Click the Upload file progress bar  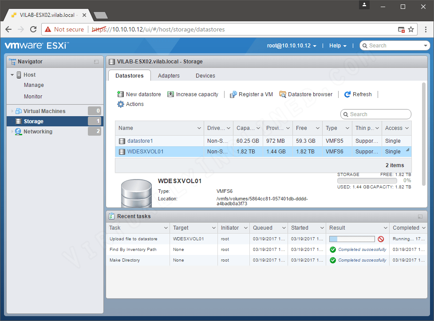pyautogui.click(x=352, y=239)
